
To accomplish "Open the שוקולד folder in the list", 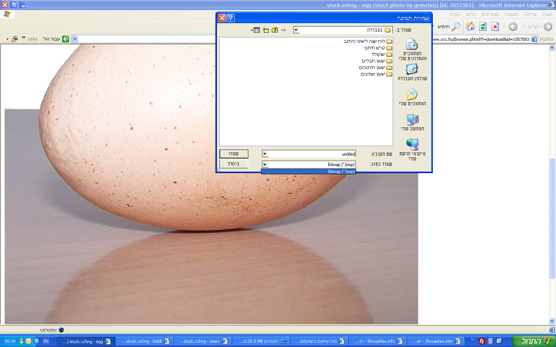I will pyautogui.click(x=378, y=54).
